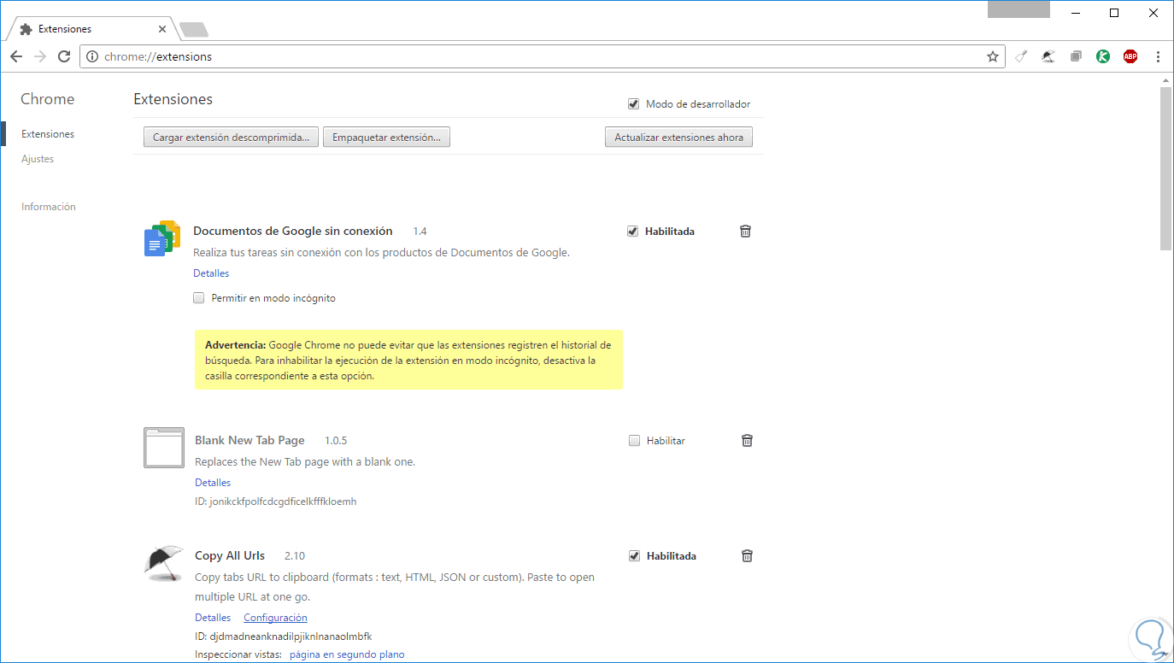Maximize the Chrome window
The width and height of the screenshot is (1174, 663).
point(1114,12)
